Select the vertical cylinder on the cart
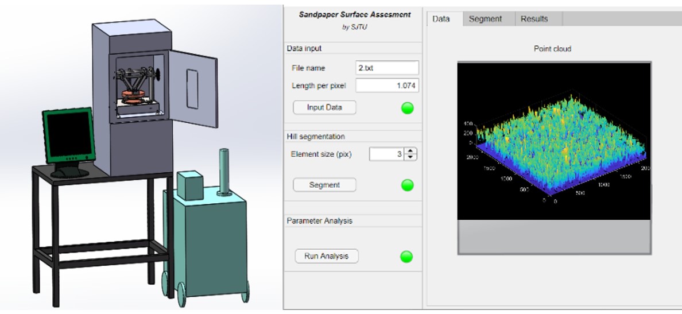This screenshot has width=682, height=314. coord(224,171)
